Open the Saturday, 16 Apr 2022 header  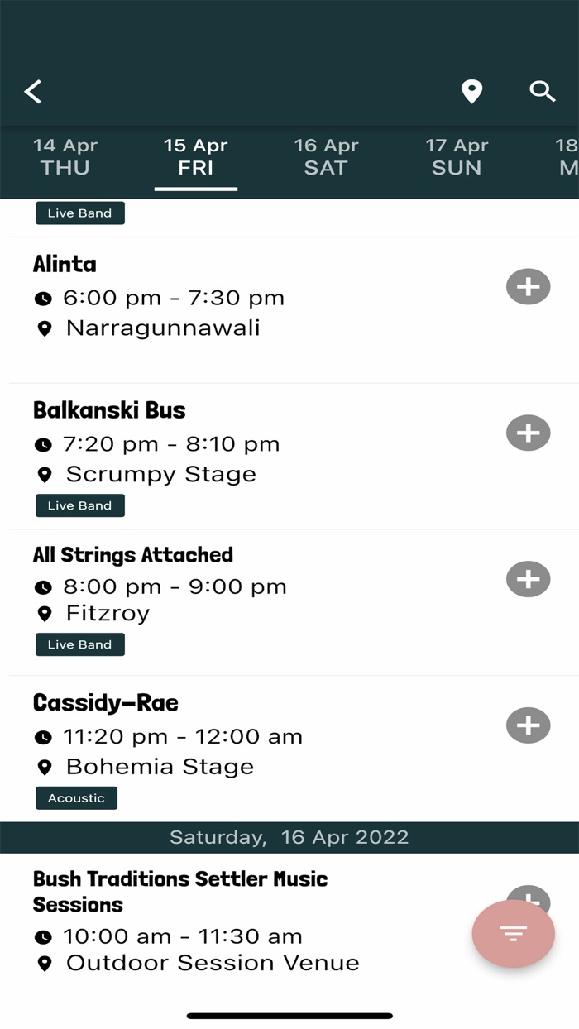(289, 837)
